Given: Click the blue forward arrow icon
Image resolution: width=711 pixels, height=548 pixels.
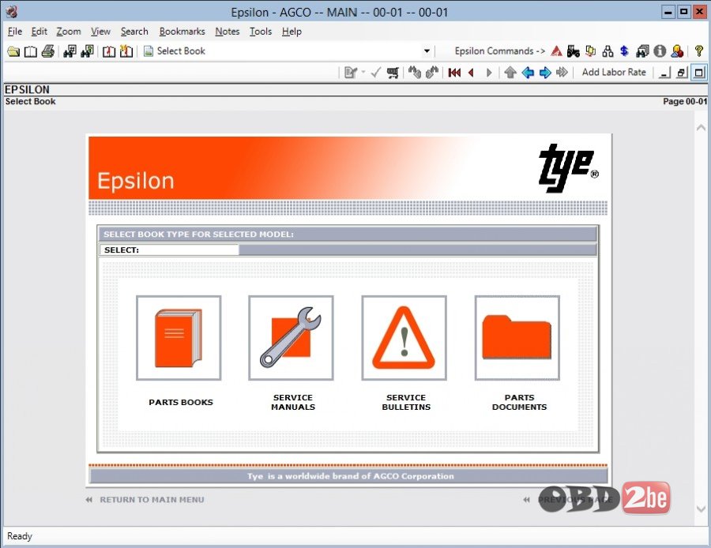Looking at the screenshot, I should click(544, 73).
